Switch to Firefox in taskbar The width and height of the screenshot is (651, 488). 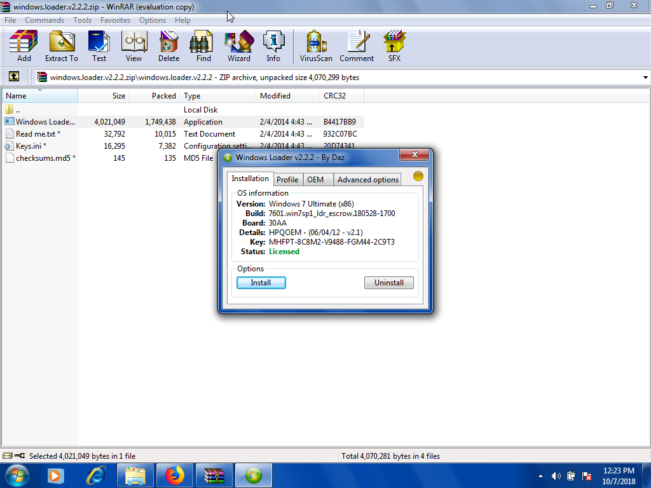(x=175, y=475)
